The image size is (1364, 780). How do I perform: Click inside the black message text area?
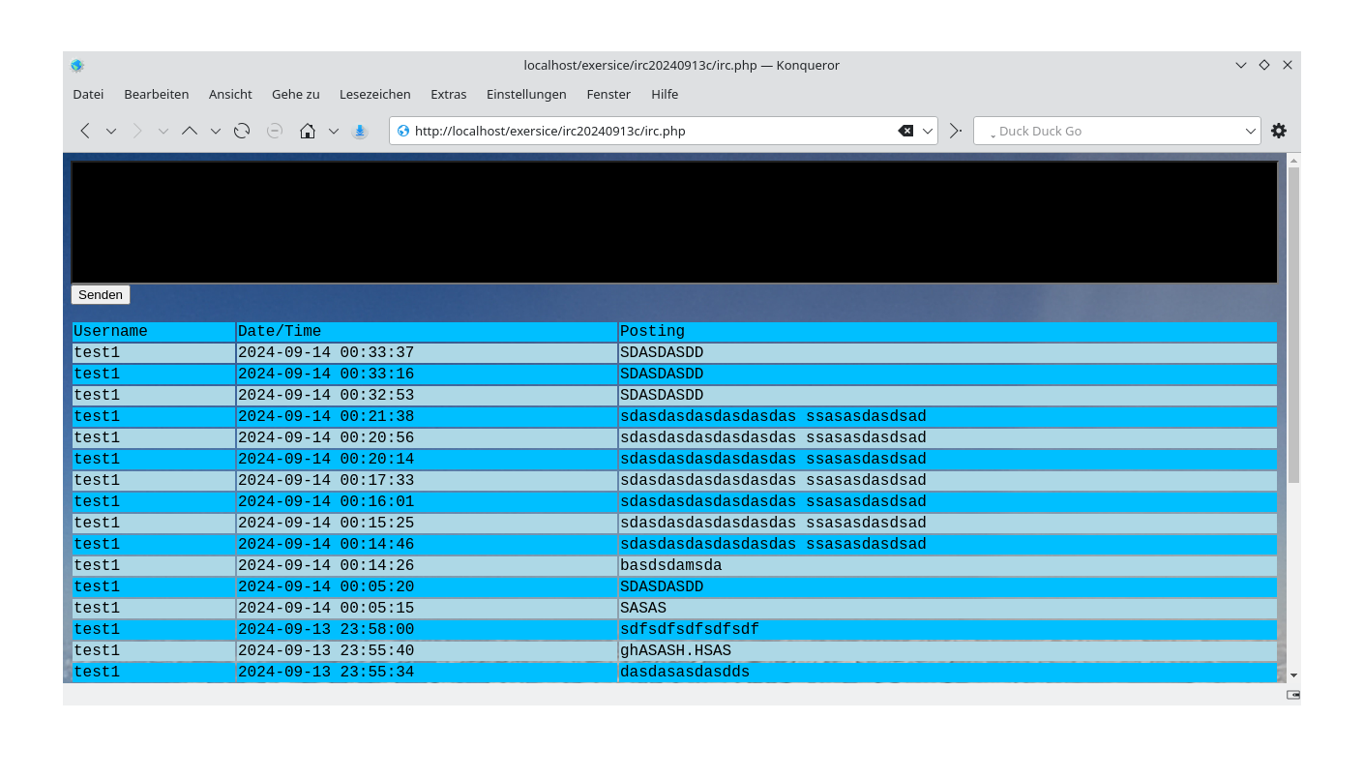[x=673, y=222]
